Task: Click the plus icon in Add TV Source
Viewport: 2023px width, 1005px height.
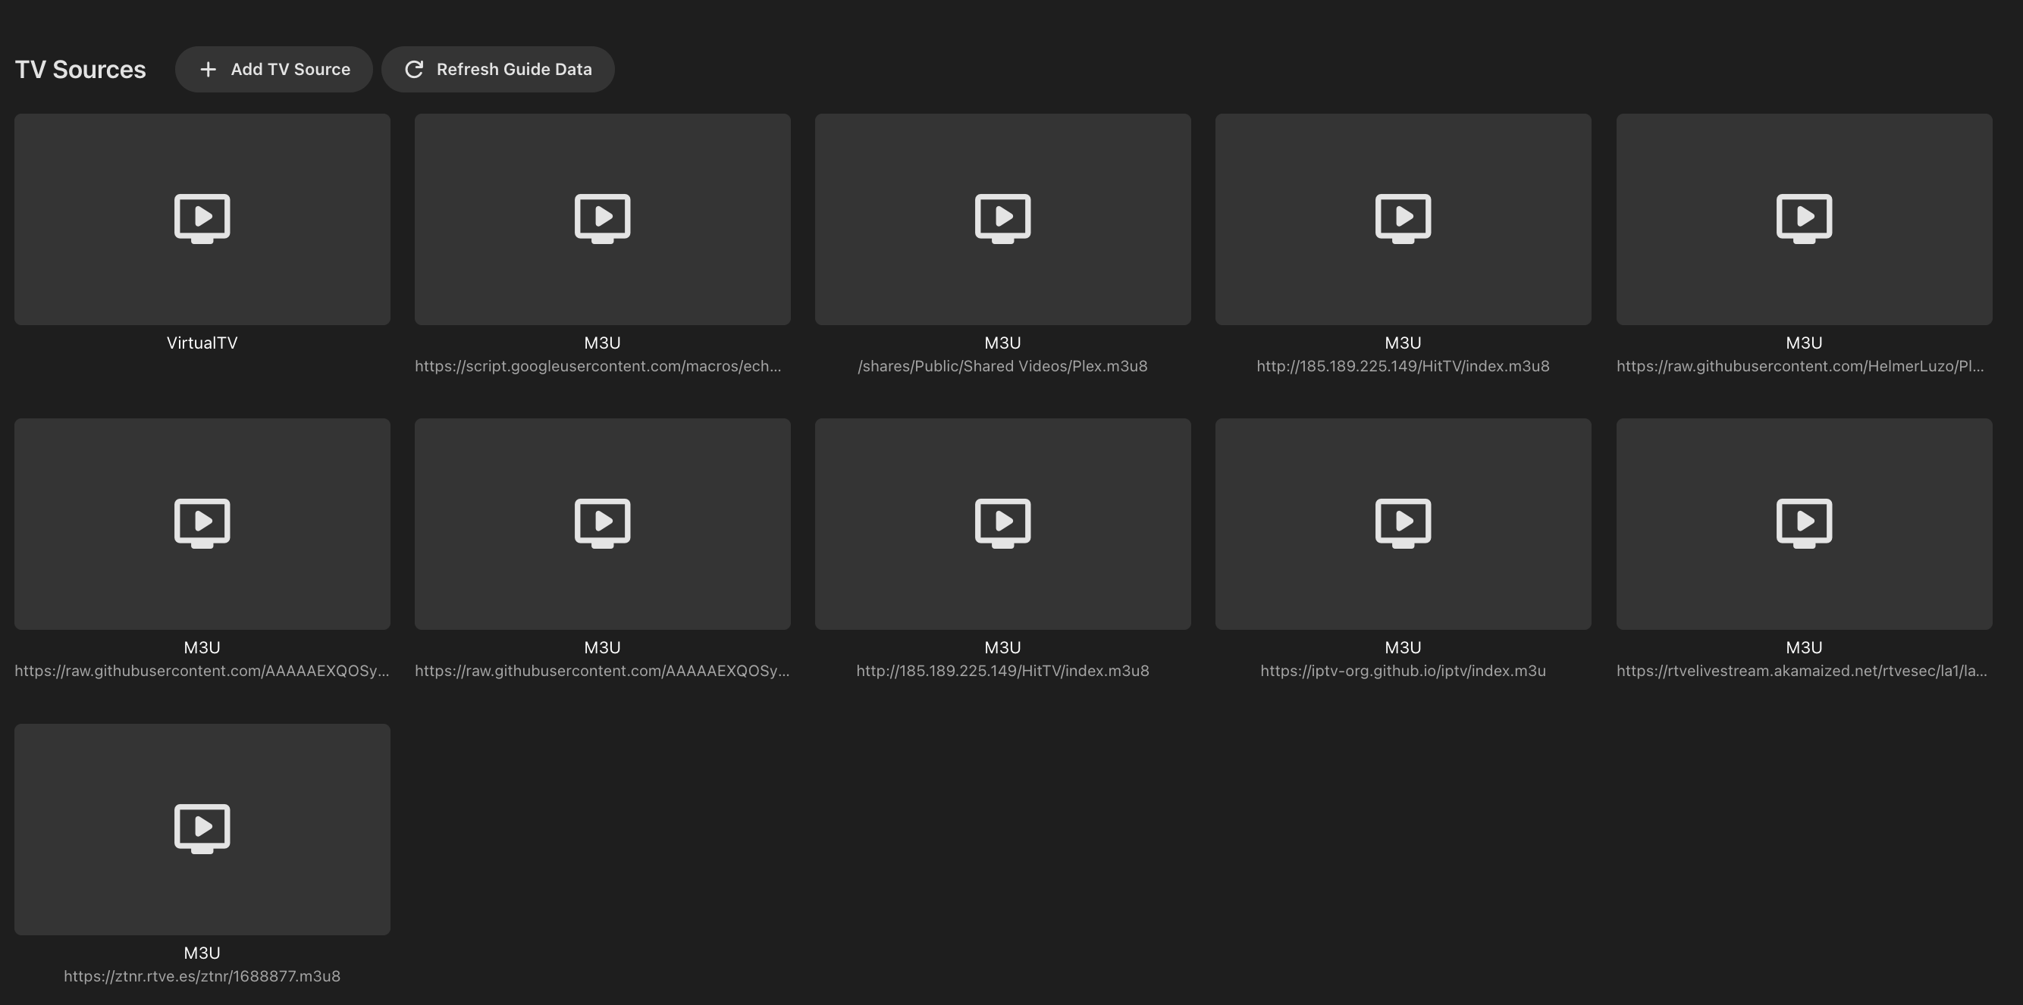Action: pos(208,69)
